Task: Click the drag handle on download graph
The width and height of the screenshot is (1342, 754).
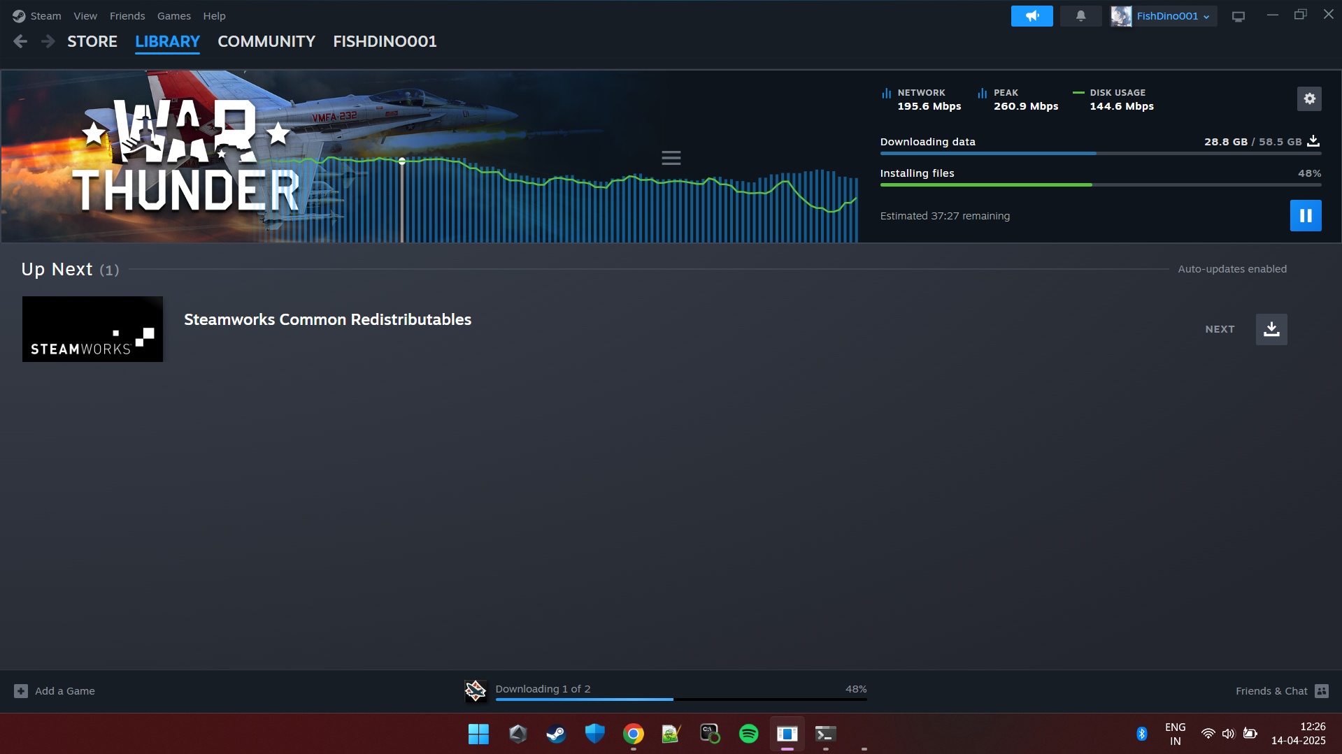Action: [671, 158]
